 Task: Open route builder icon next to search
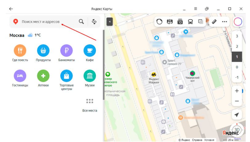(94, 22)
